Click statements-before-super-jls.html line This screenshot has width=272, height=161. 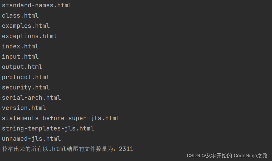[61, 118]
